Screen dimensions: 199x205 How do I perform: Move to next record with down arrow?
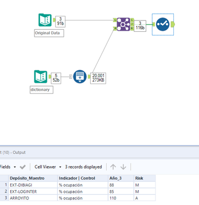[x=123, y=167]
